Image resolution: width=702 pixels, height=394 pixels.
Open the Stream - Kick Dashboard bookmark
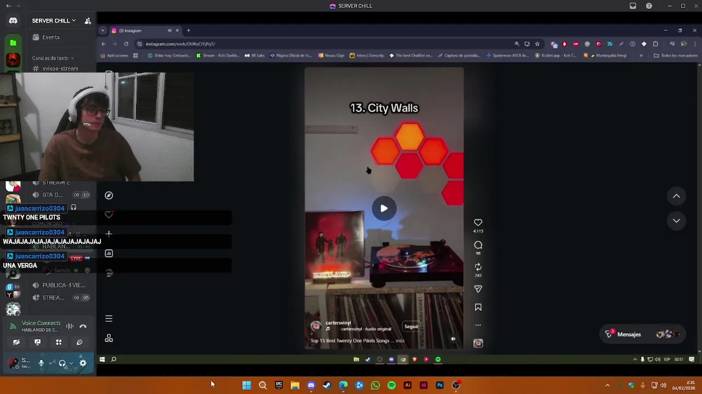(x=218, y=55)
